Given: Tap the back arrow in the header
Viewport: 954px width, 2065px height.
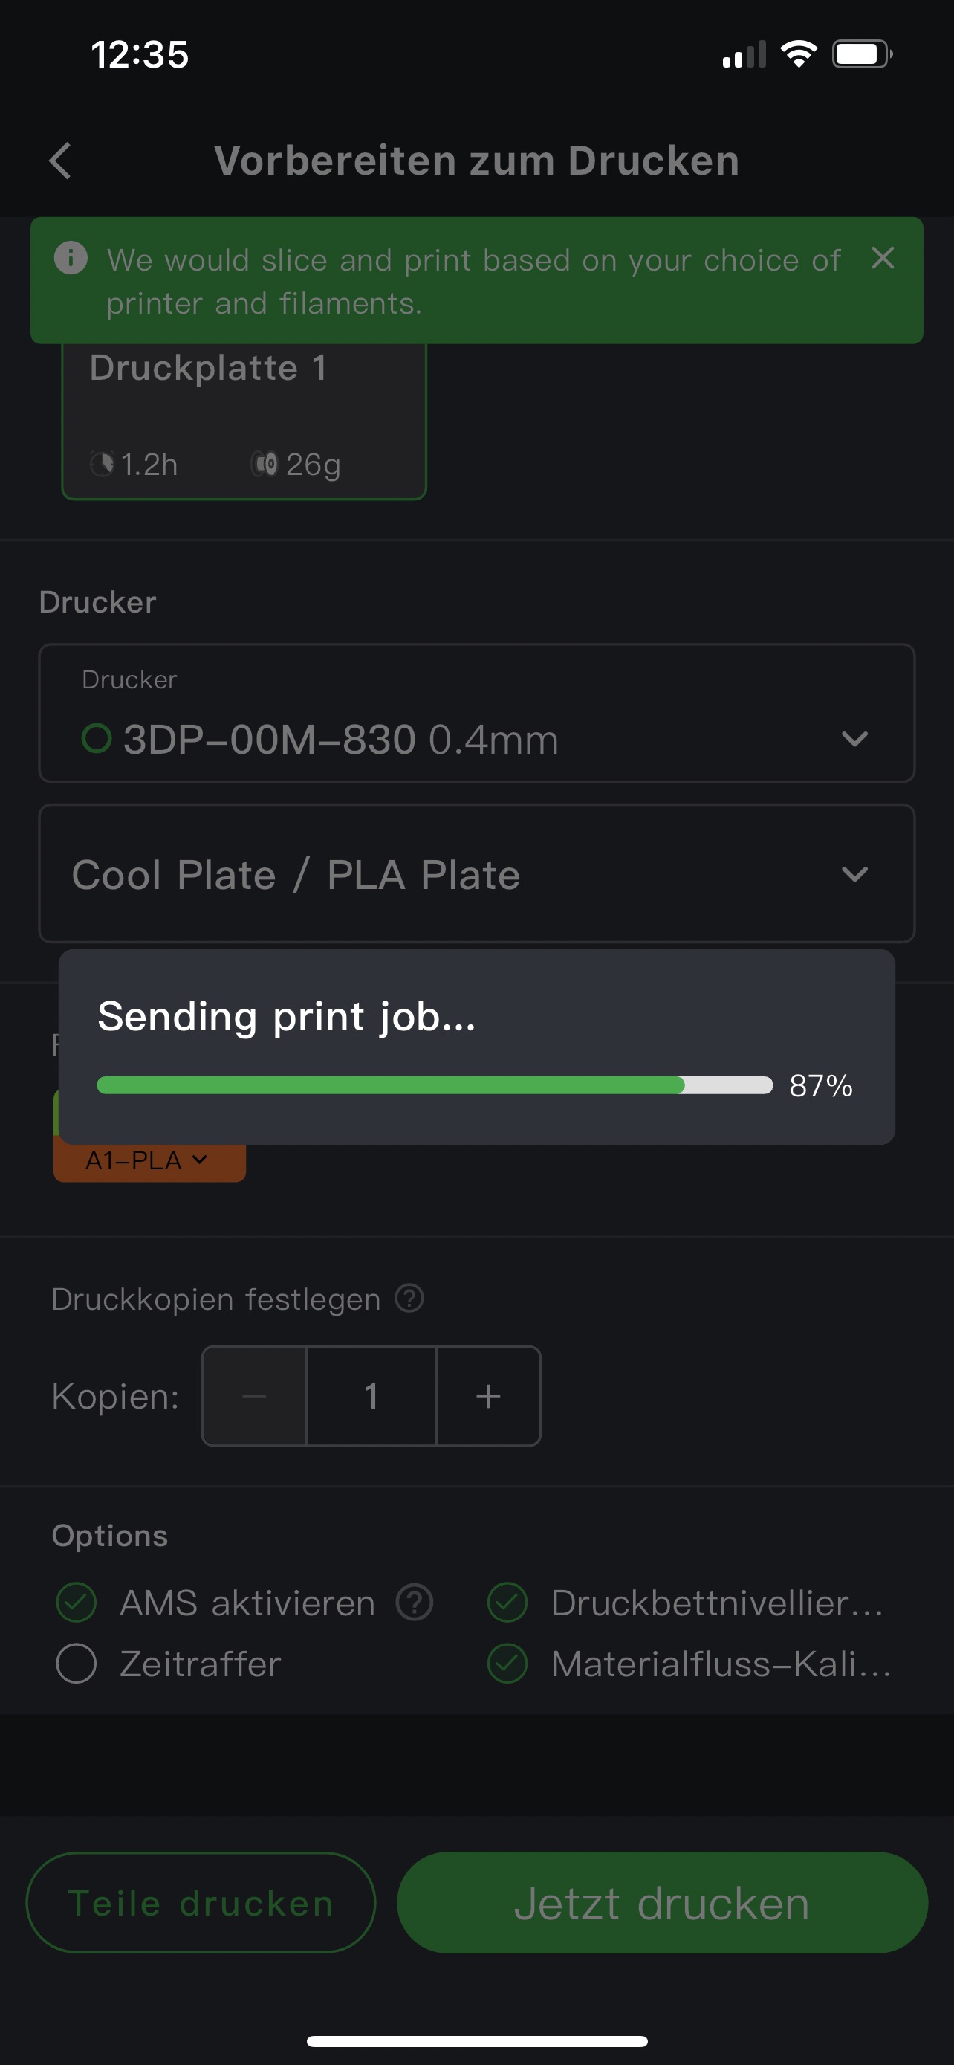Looking at the screenshot, I should pyautogui.click(x=61, y=161).
